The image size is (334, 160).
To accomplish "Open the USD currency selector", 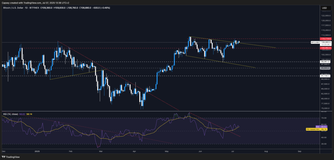I will tap(324, 8).
